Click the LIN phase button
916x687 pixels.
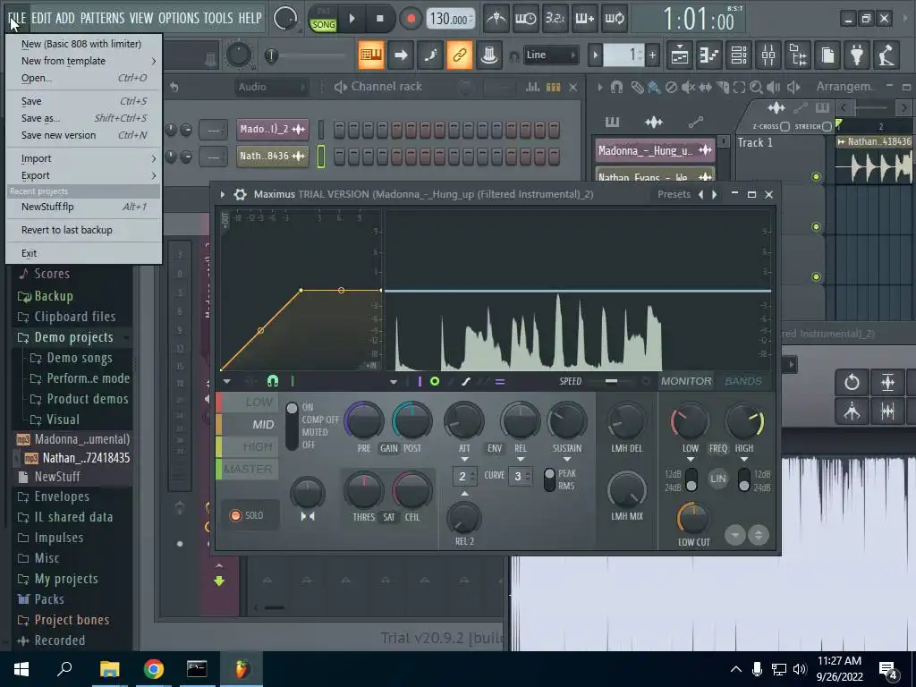718,479
